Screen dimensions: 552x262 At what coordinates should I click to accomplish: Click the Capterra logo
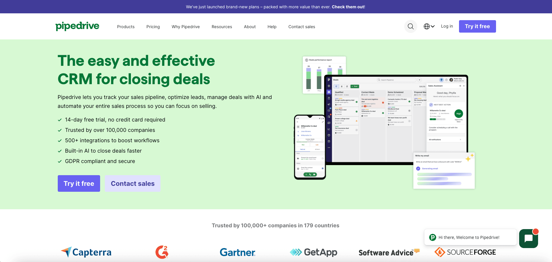click(86, 252)
